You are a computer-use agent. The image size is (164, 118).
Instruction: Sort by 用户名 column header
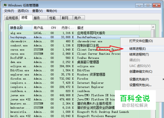40,28
